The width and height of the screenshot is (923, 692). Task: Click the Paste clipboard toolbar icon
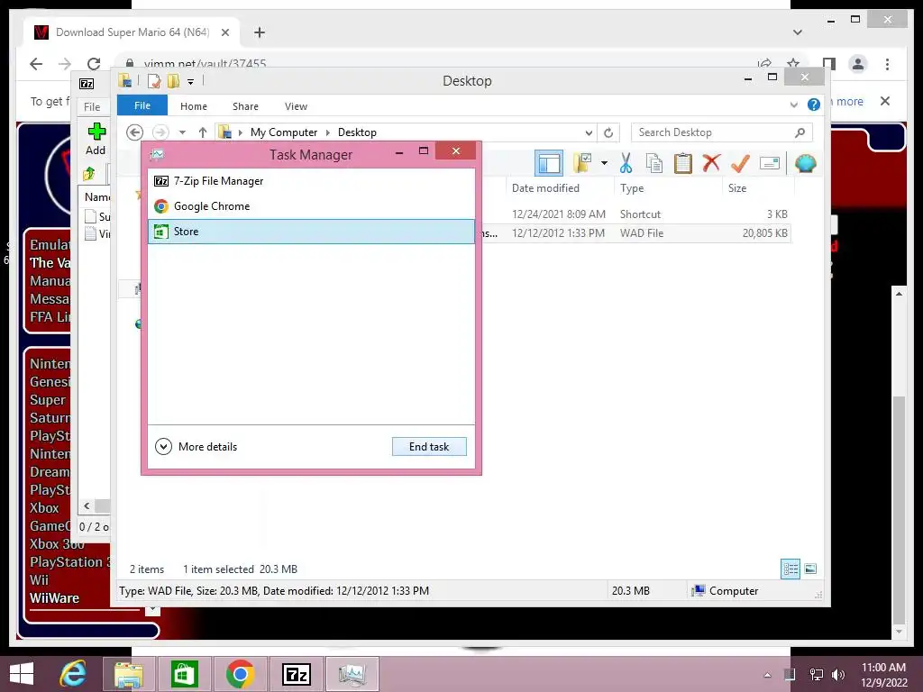(x=683, y=163)
